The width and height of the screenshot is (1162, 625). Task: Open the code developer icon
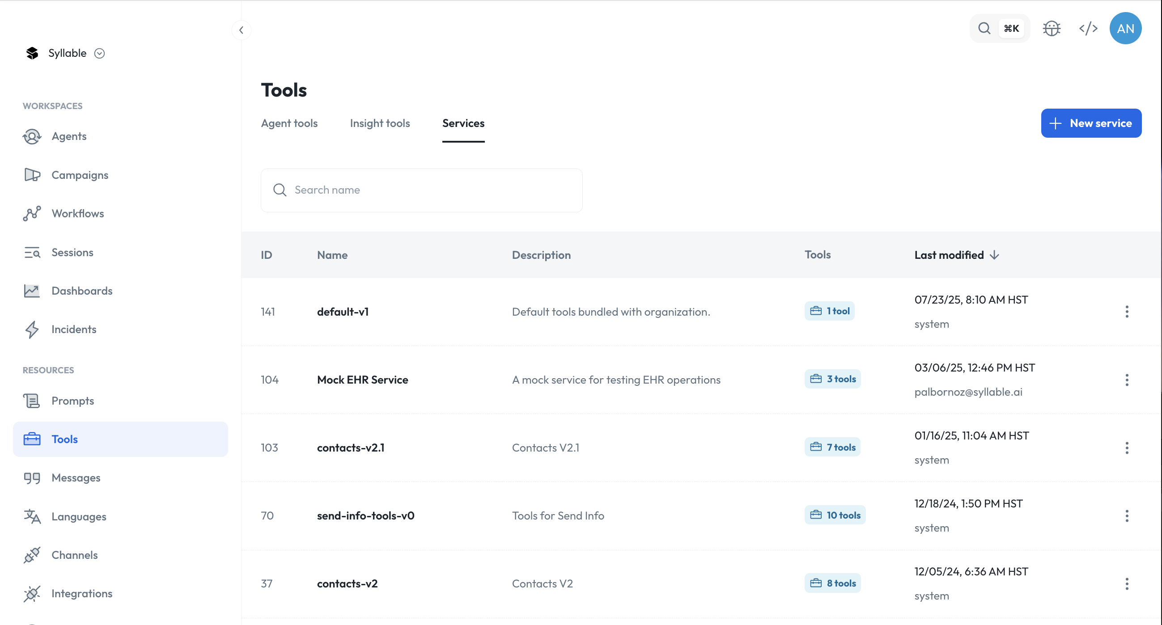(1088, 29)
